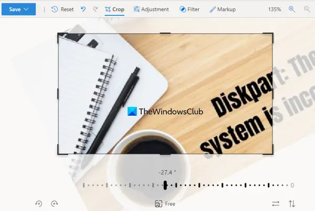Open the Filter tab
The width and height of the screenshot is (315, 211).
[x=190, y=9]
